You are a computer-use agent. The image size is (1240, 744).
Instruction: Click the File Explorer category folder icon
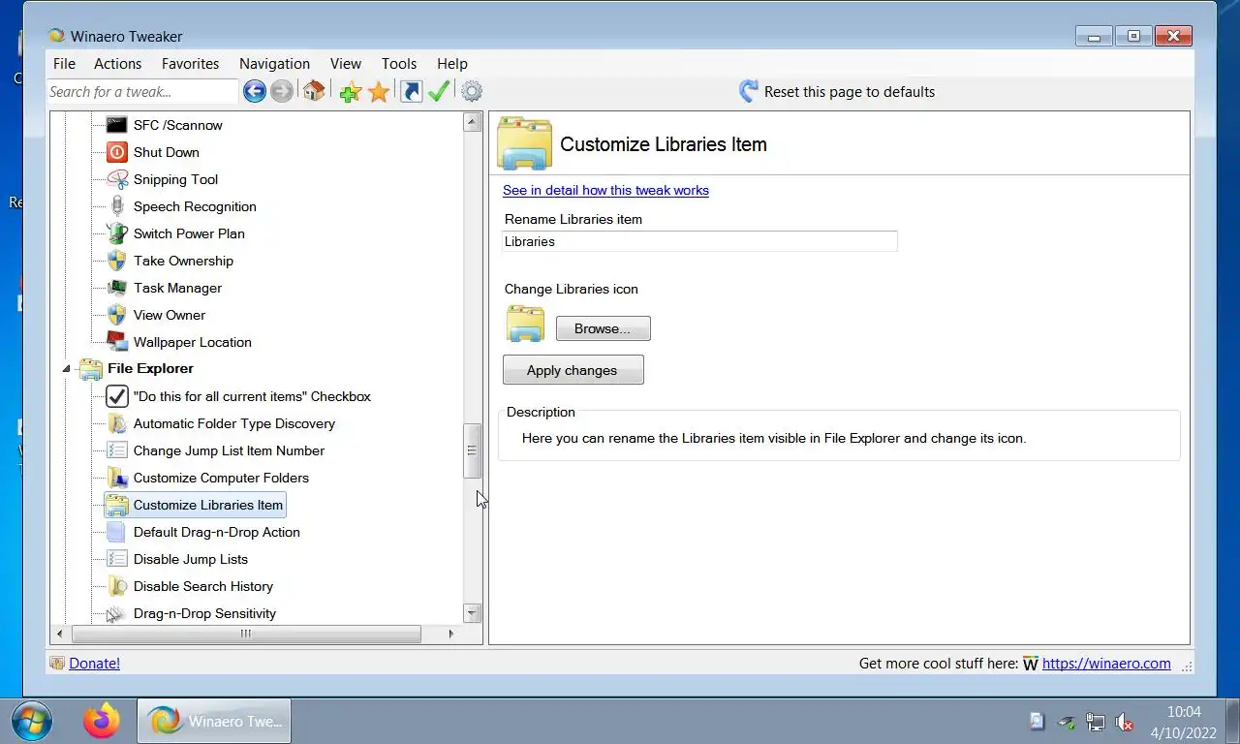click(x=90, y=368)
